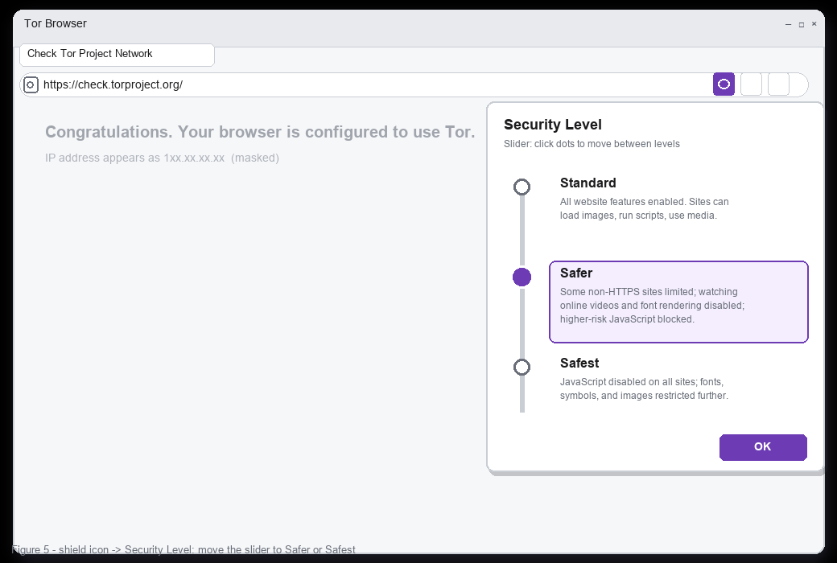The height and width of the screenshot is (563, 837).
Task: Minimize the Tor Browser window
Action: pyautogui.click(x=788, y=24)
